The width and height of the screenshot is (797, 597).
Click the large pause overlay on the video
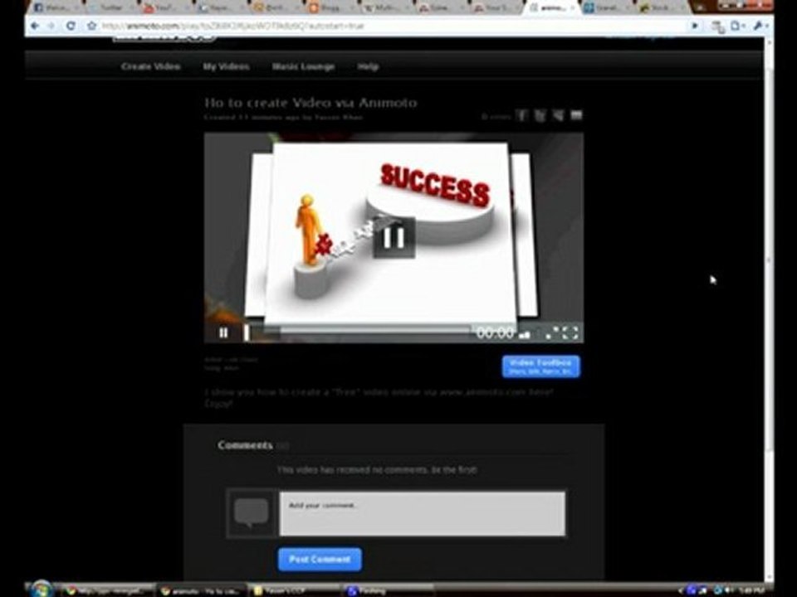click(394, 237)
